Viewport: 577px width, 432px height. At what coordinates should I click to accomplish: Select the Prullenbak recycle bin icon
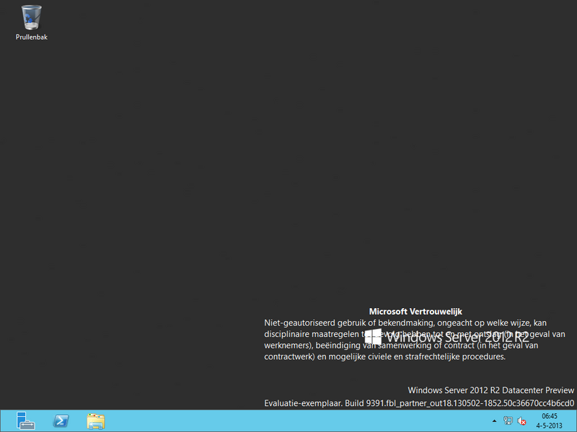point(32,22)
